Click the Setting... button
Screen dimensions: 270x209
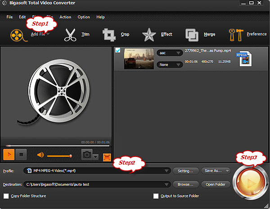tap(185, 171)
